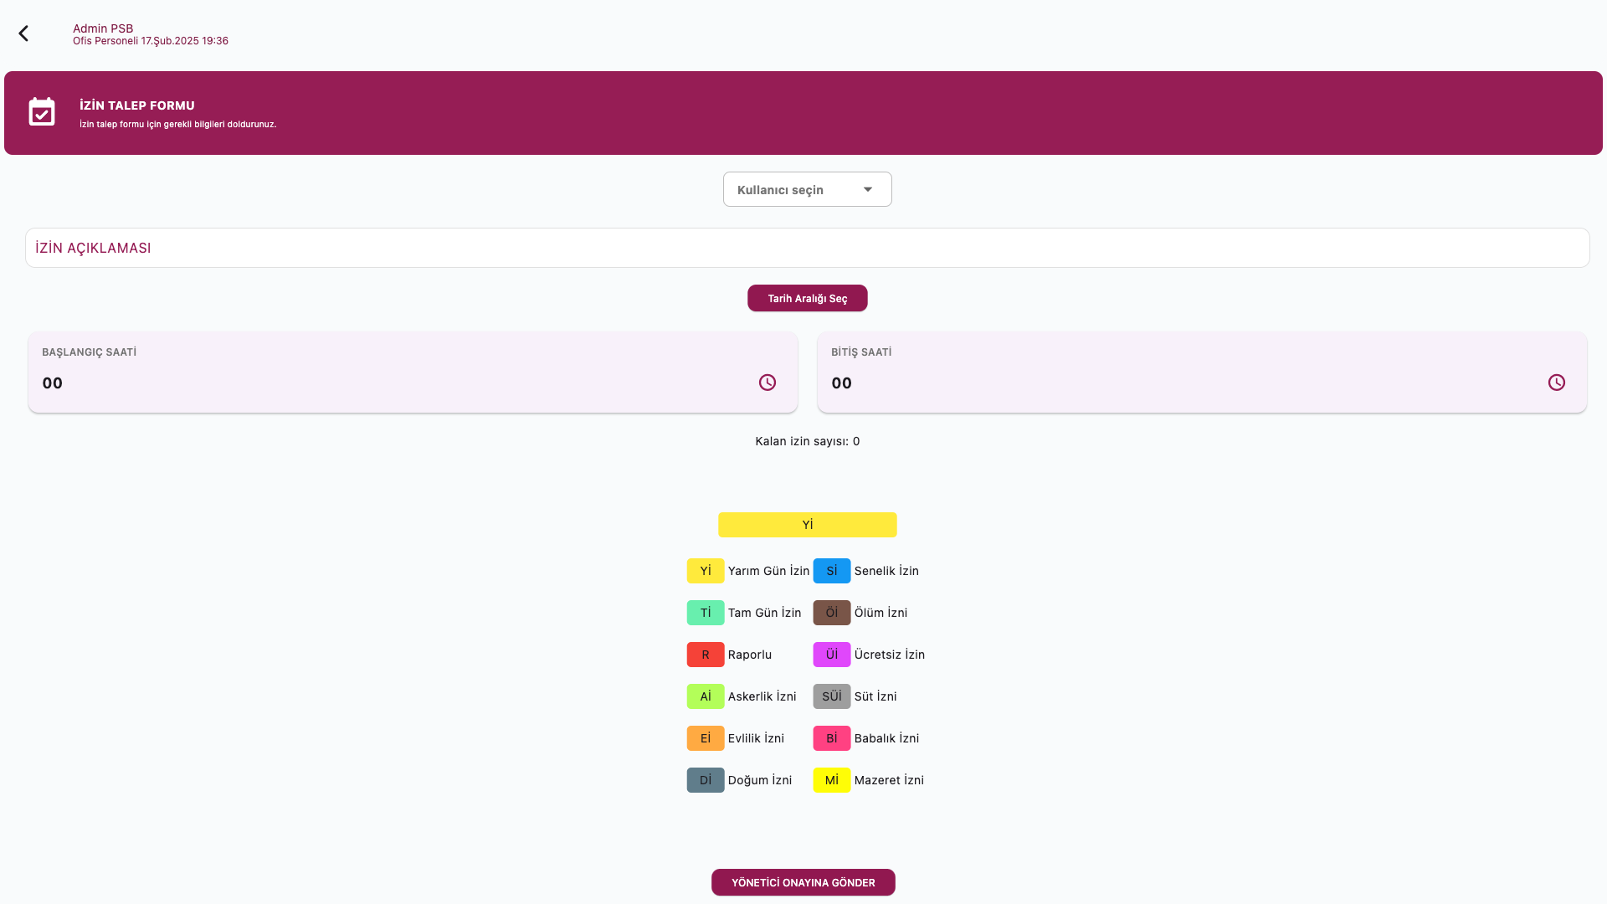Select the Aİ Askerlik İzni badge

(705, 696)
